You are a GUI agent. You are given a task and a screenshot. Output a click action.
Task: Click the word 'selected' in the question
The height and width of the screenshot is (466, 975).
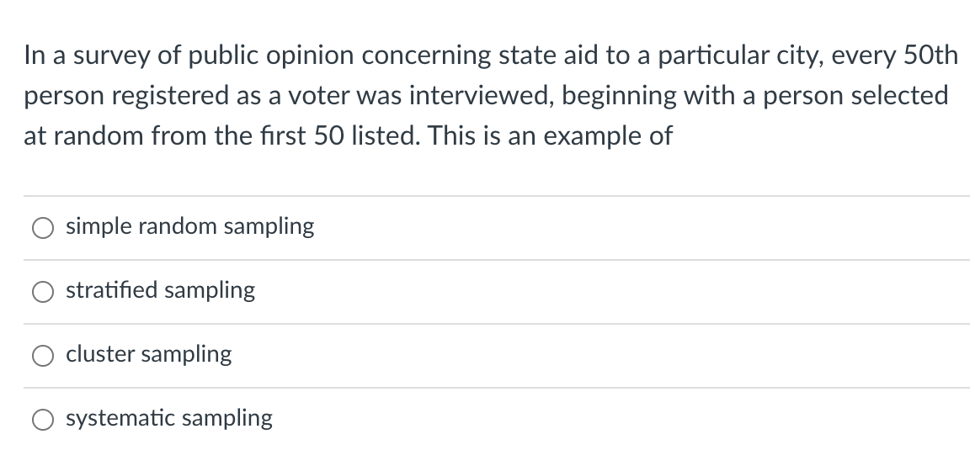point(899,95)
